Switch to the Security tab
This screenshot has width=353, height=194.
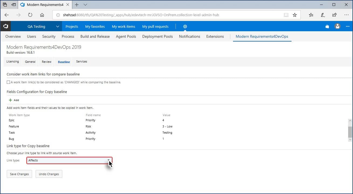[49, 36]
